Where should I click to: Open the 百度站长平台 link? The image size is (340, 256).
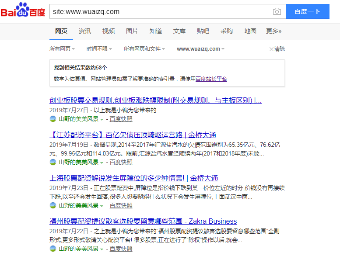tap(211, 79)
